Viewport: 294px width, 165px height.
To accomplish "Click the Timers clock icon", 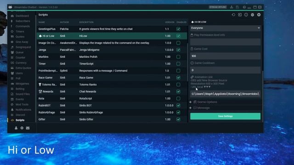I will coord(12,32).
